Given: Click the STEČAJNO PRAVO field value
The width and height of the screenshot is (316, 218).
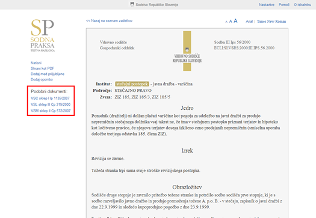Looking at the screenshot, I should [133, 91].
